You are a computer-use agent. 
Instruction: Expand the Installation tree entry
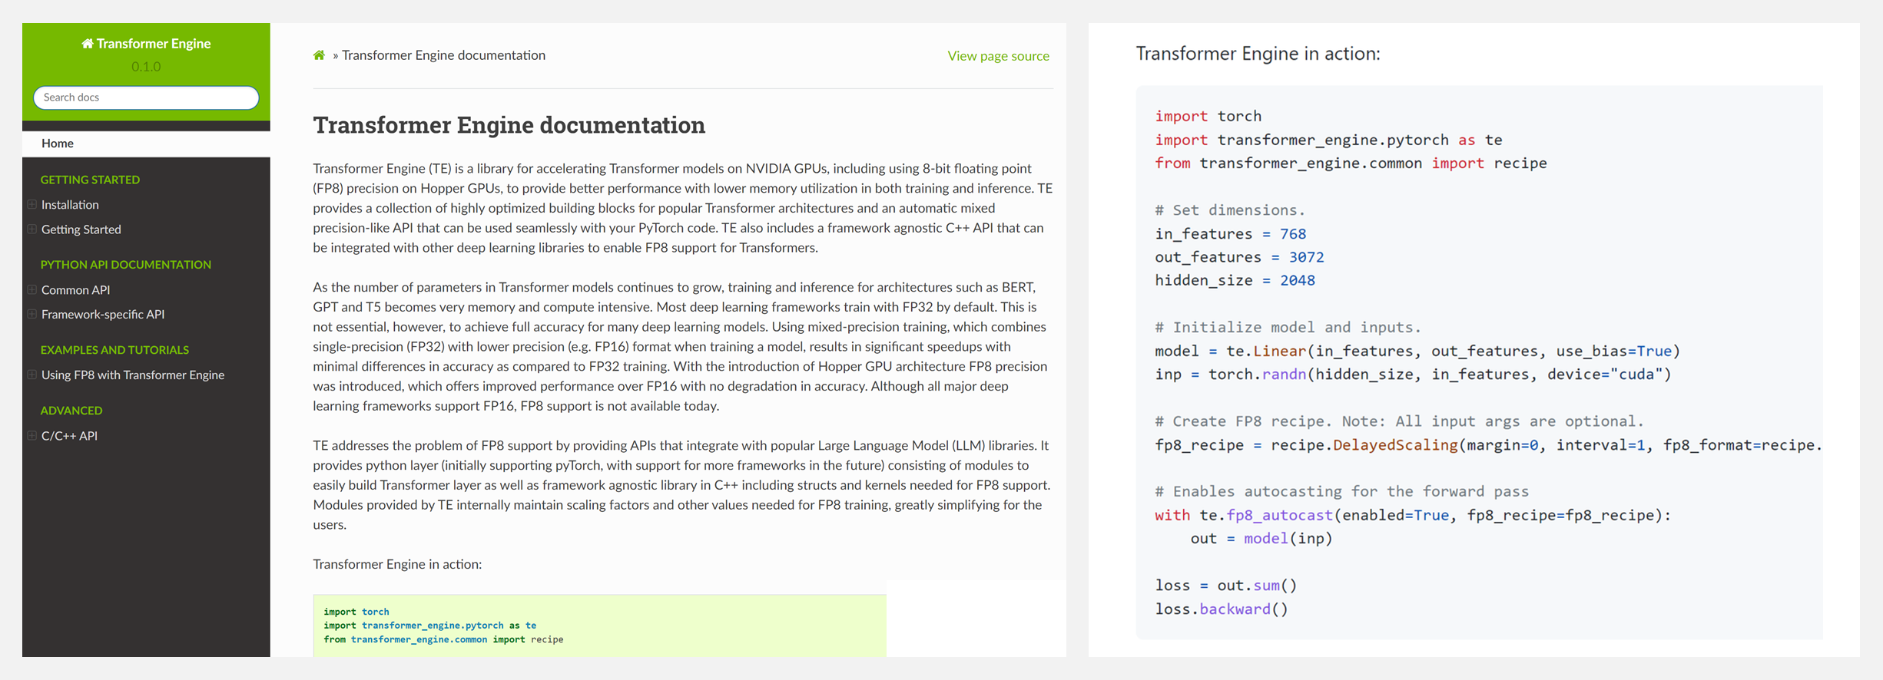(x=31, y=205)
